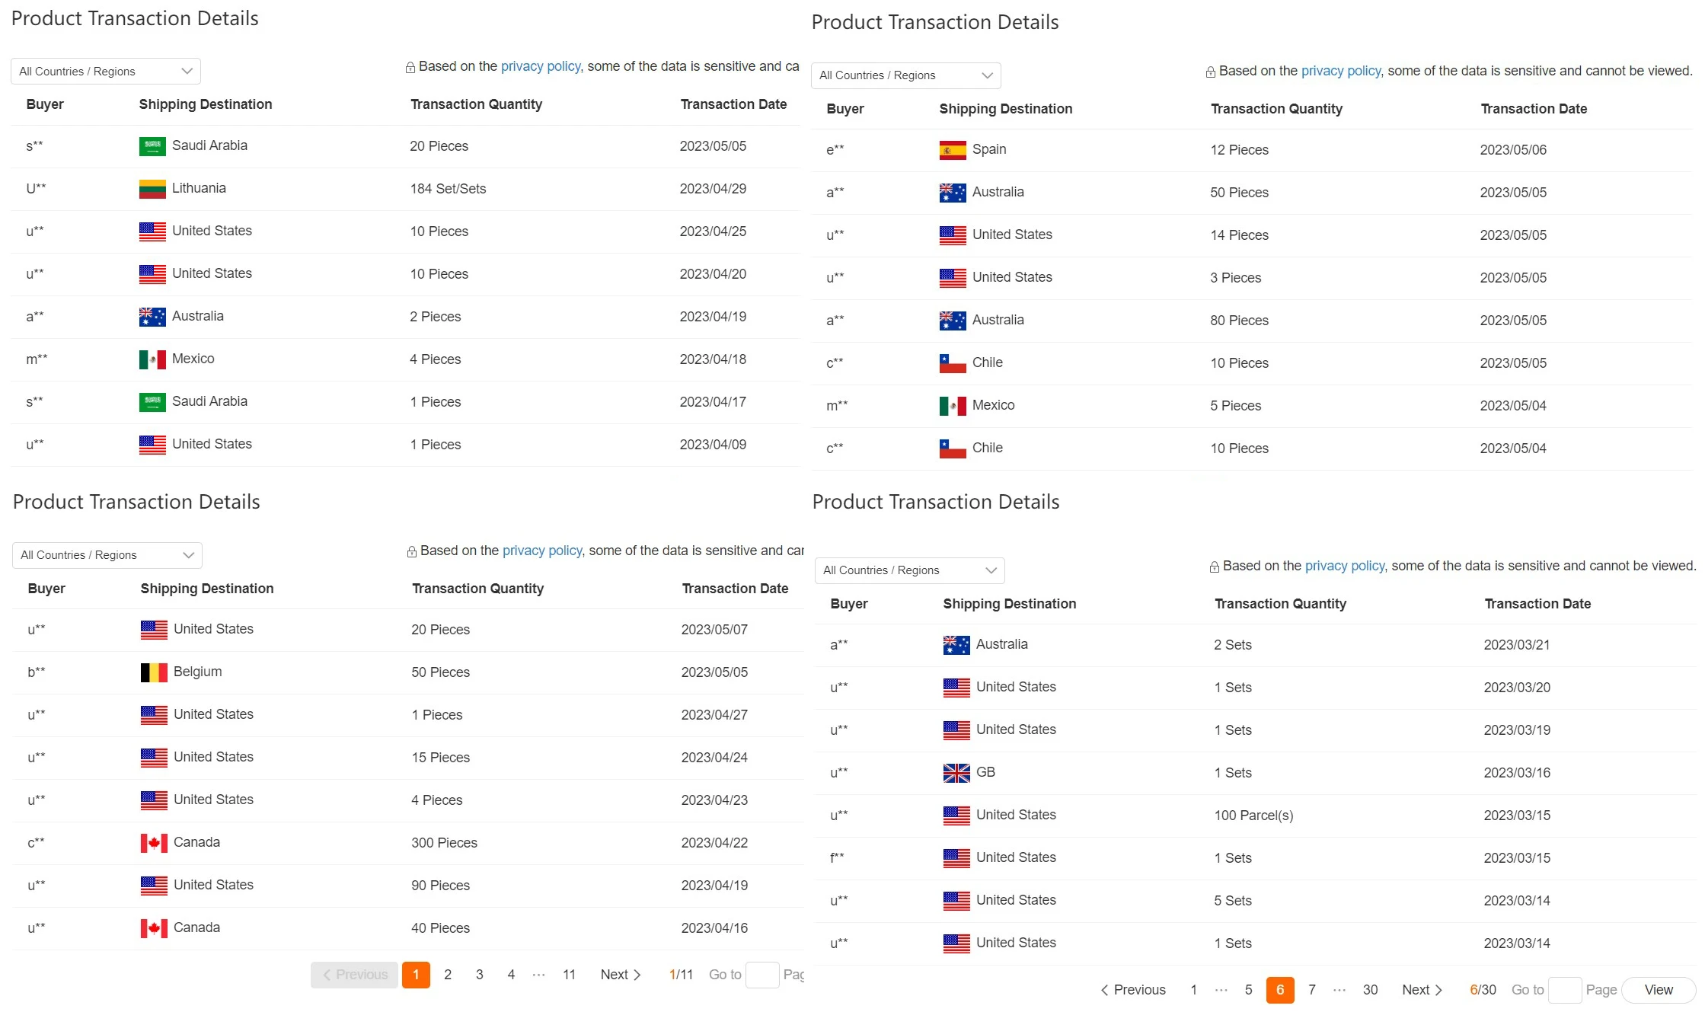Click the Go to page input in the bottom-right panel

click(1565, 990)
